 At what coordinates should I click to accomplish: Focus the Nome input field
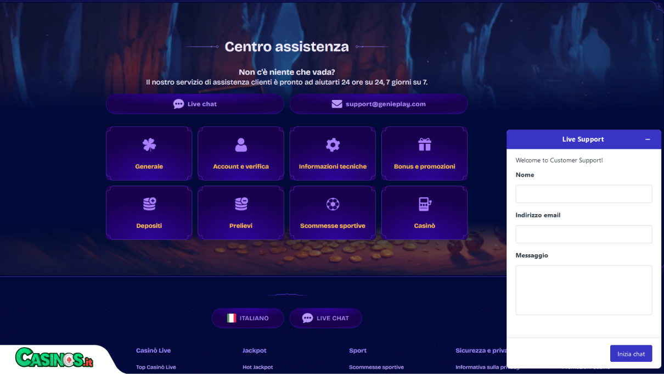pos(584,194)
